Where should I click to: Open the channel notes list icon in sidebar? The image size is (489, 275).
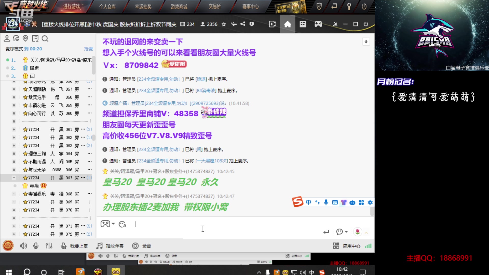click(x=35, y=38)
